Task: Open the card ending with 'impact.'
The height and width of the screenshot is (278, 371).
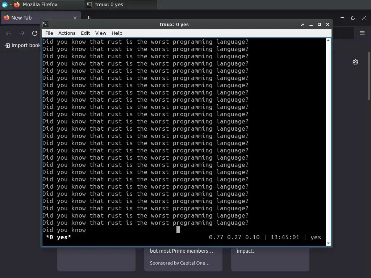Action: click(270, 259)
